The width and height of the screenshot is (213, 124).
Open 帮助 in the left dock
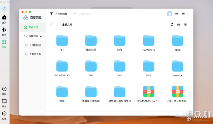click(x=4, y=91)
